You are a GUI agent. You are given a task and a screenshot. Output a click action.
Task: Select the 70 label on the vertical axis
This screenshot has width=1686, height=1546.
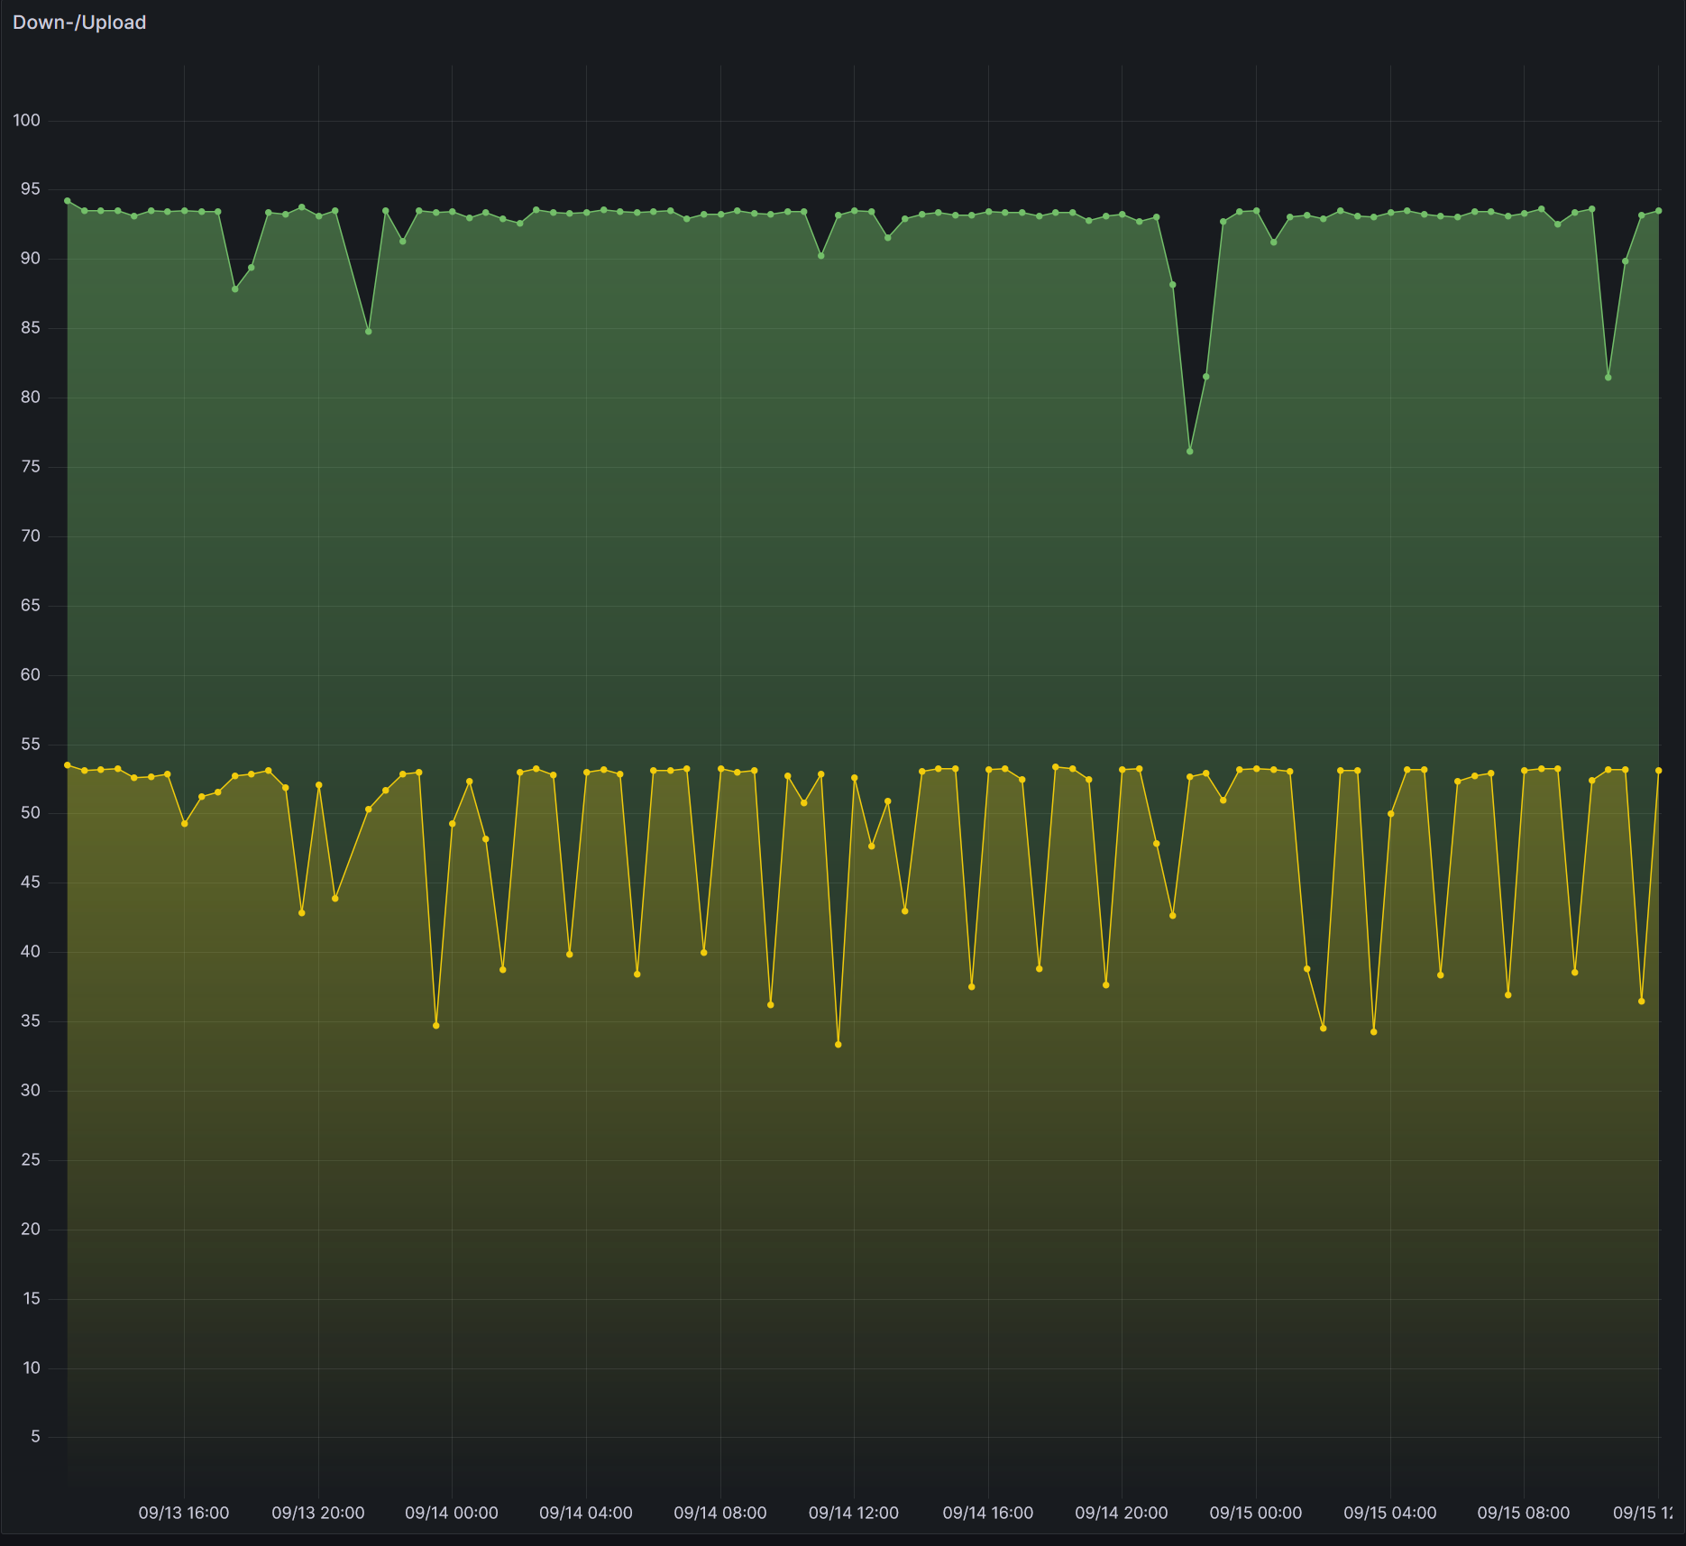coord(31,536)
